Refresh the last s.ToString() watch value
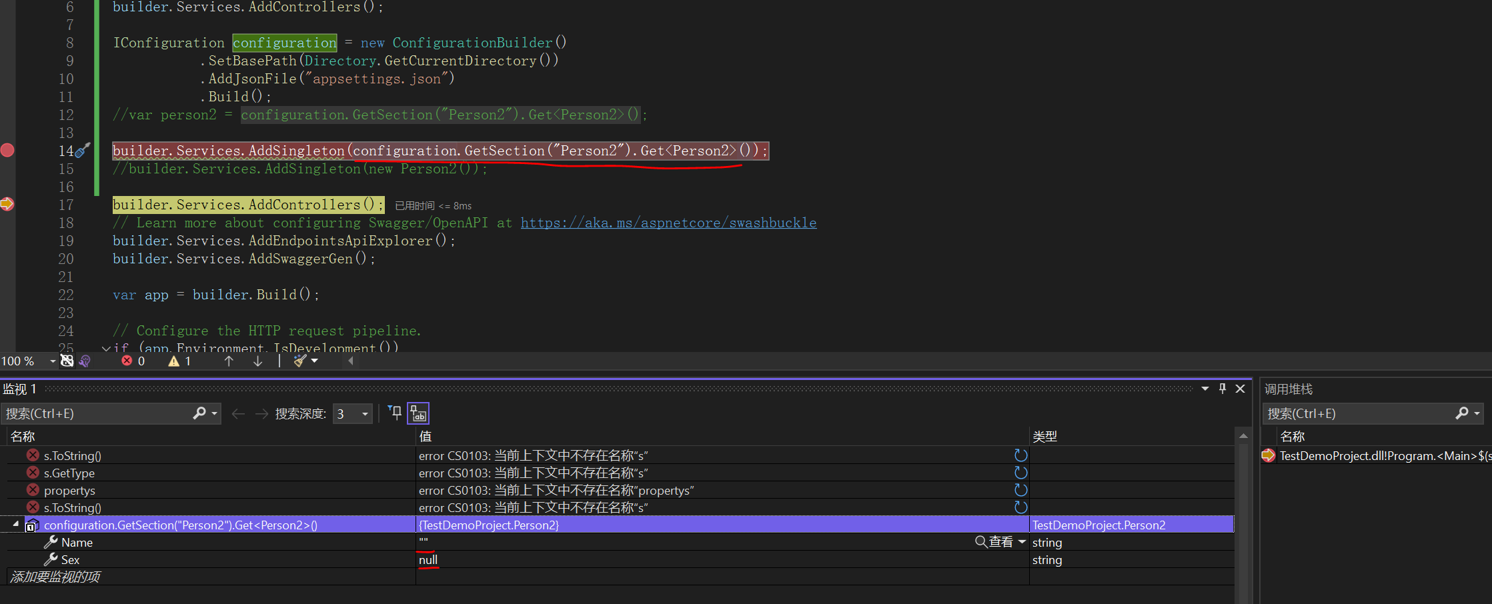This screenshot has height=604, width=1492. point(1020,507)
